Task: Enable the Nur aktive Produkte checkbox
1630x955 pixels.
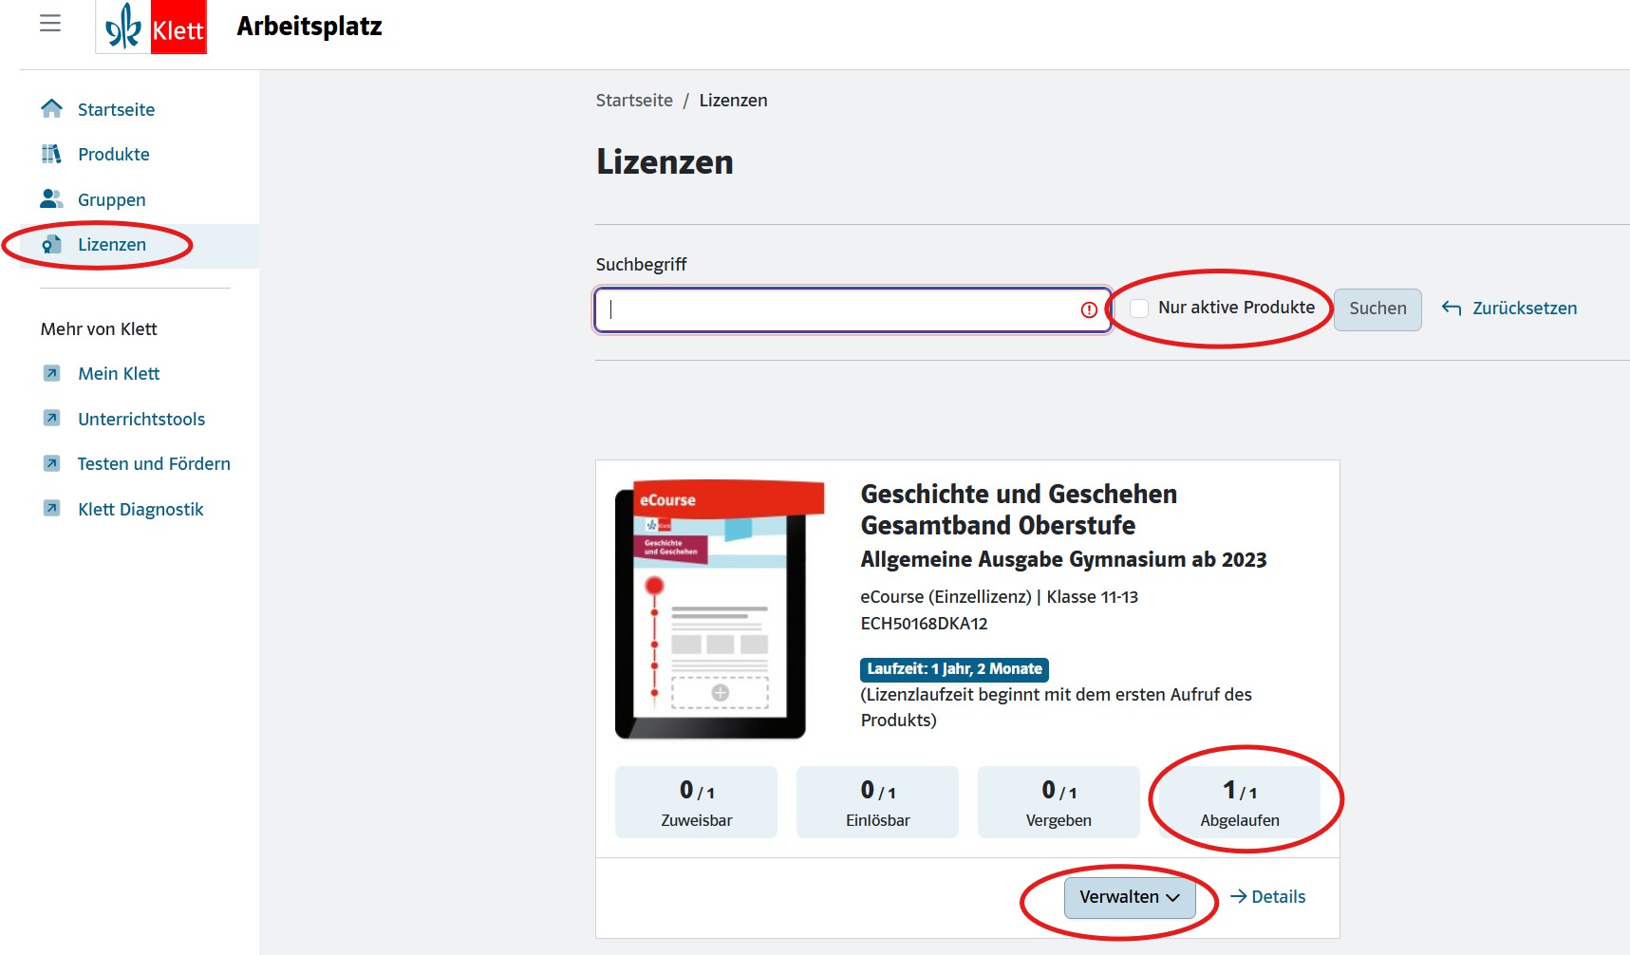Action: 1139,308
